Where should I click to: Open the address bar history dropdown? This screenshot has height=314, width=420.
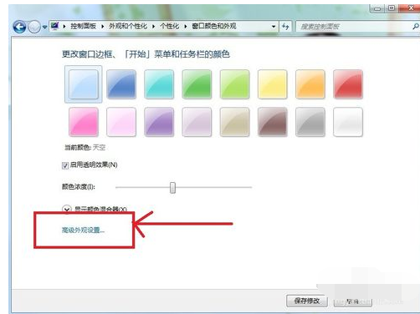point(274,27)
